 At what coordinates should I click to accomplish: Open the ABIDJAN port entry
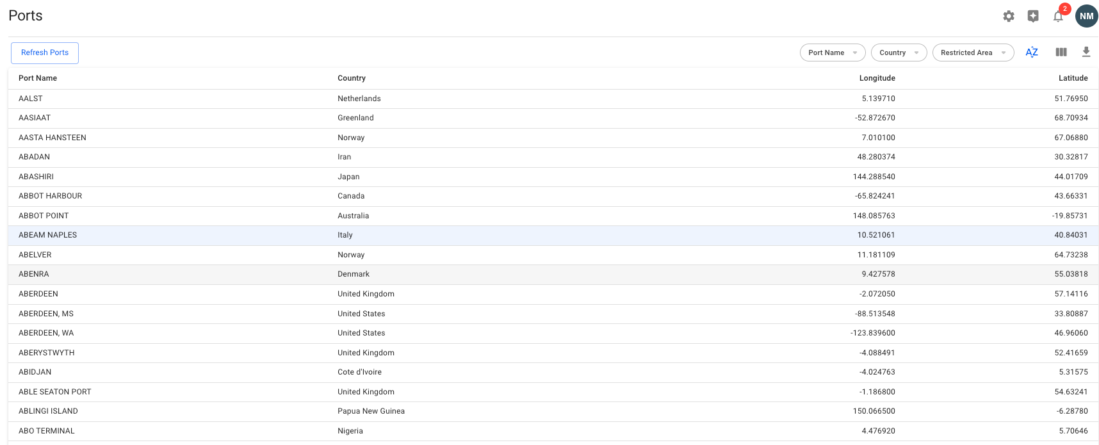coord(35,372)
